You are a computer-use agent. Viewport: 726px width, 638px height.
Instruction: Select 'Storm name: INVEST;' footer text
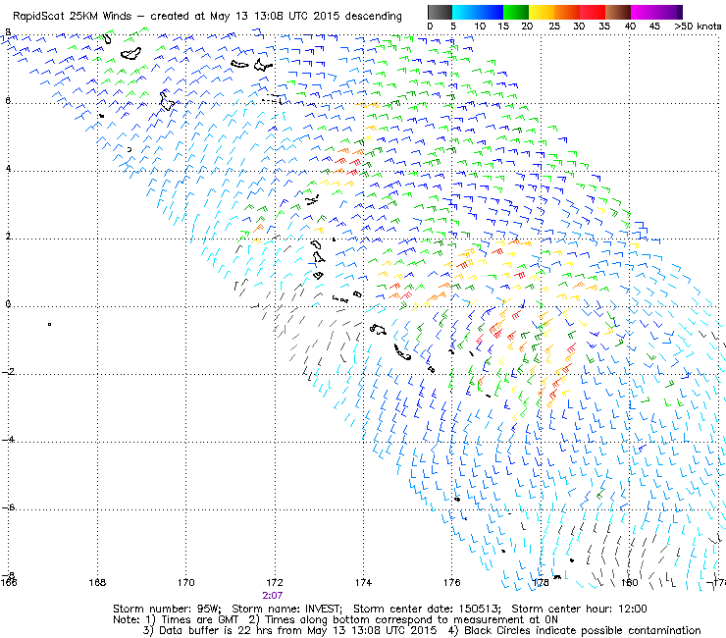287,609
